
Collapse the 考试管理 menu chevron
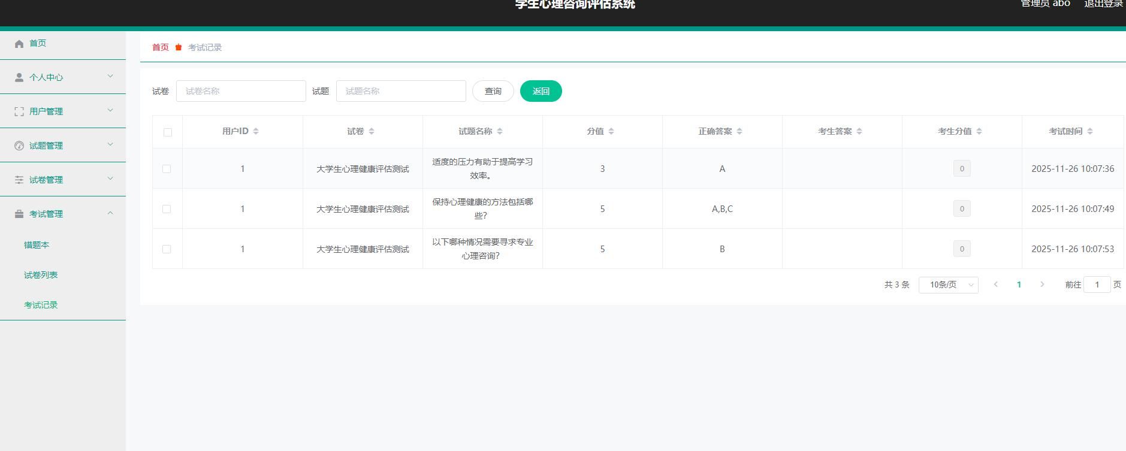(x=110, y=213)
